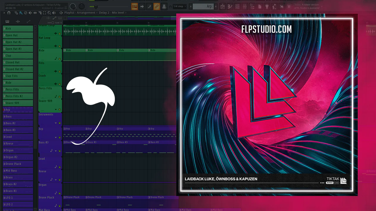376x211 pixels.
Task: Show audio clips in picker (waveform icon)
Action: [18, 21]
